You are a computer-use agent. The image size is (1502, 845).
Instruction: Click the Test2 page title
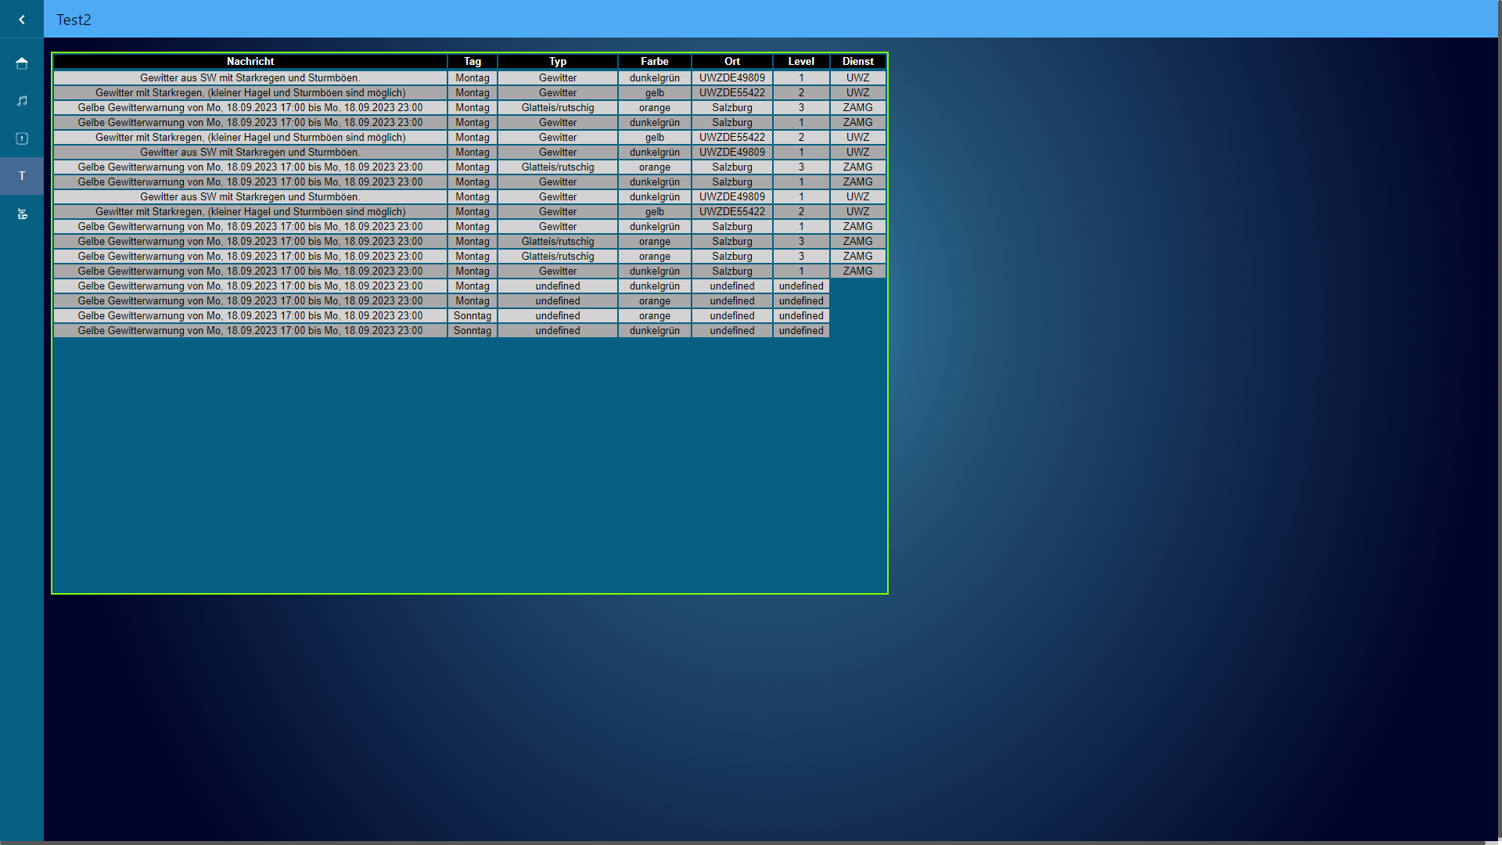click(74, 20)
